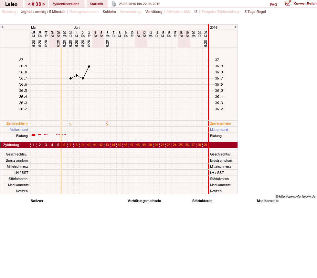Click the left Mittelschmerz row label
The image size is (317, 278).
pos(17,166)
